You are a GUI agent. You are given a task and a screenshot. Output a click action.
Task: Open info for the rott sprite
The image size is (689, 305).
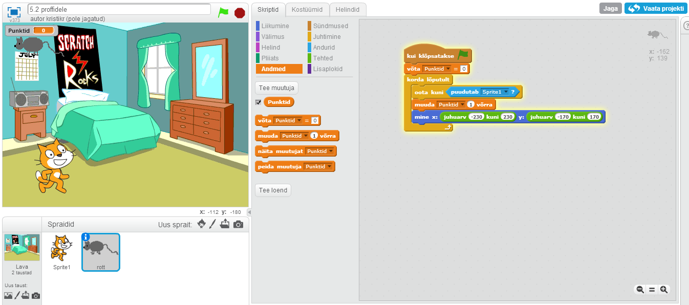tap(86, 237)
